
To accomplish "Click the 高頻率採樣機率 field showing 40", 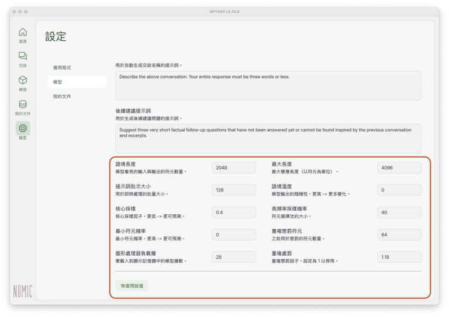I will (x=399, y=212).
